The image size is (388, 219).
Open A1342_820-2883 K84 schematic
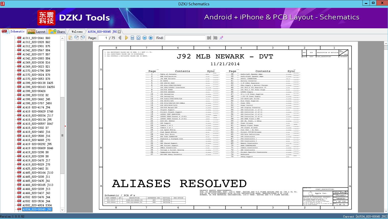(x=36, y=58)
